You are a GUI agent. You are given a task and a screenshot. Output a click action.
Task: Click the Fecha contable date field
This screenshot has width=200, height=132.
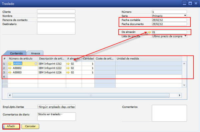pos(169,20)
